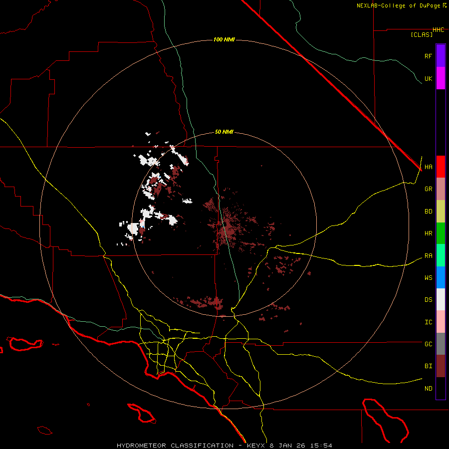Click the 50 NMI range ring label
This screenshot has width=449, height=449.
224,132
